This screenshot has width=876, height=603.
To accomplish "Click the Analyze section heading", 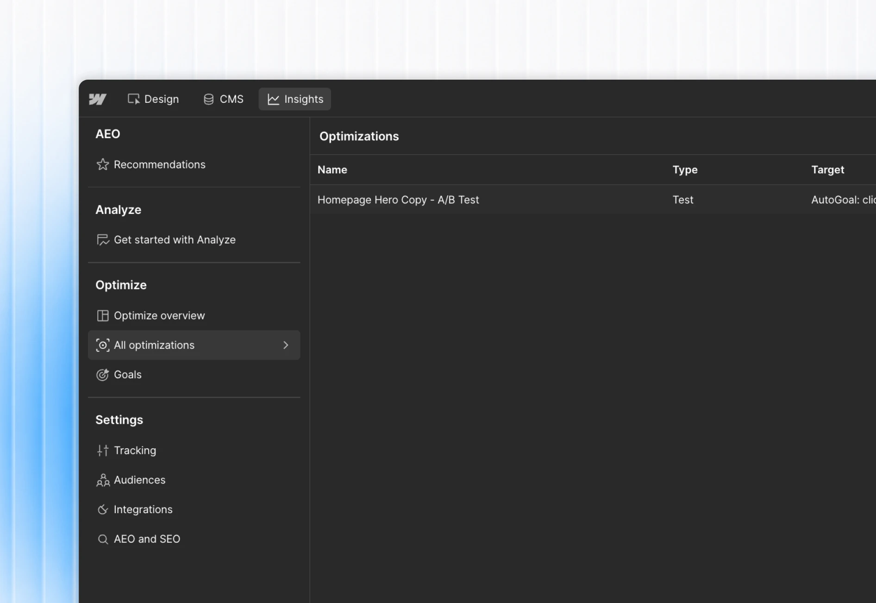I will click(118, 210).
